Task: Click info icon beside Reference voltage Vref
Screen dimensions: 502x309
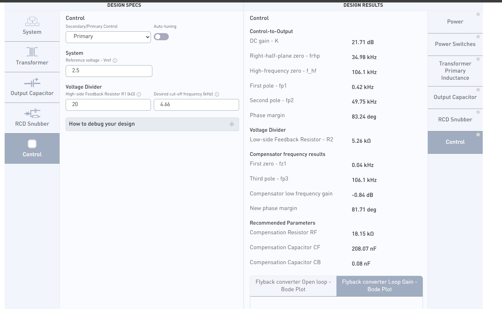Action: (x=115, y=61)
